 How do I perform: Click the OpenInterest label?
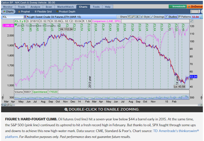coord(40,92)
